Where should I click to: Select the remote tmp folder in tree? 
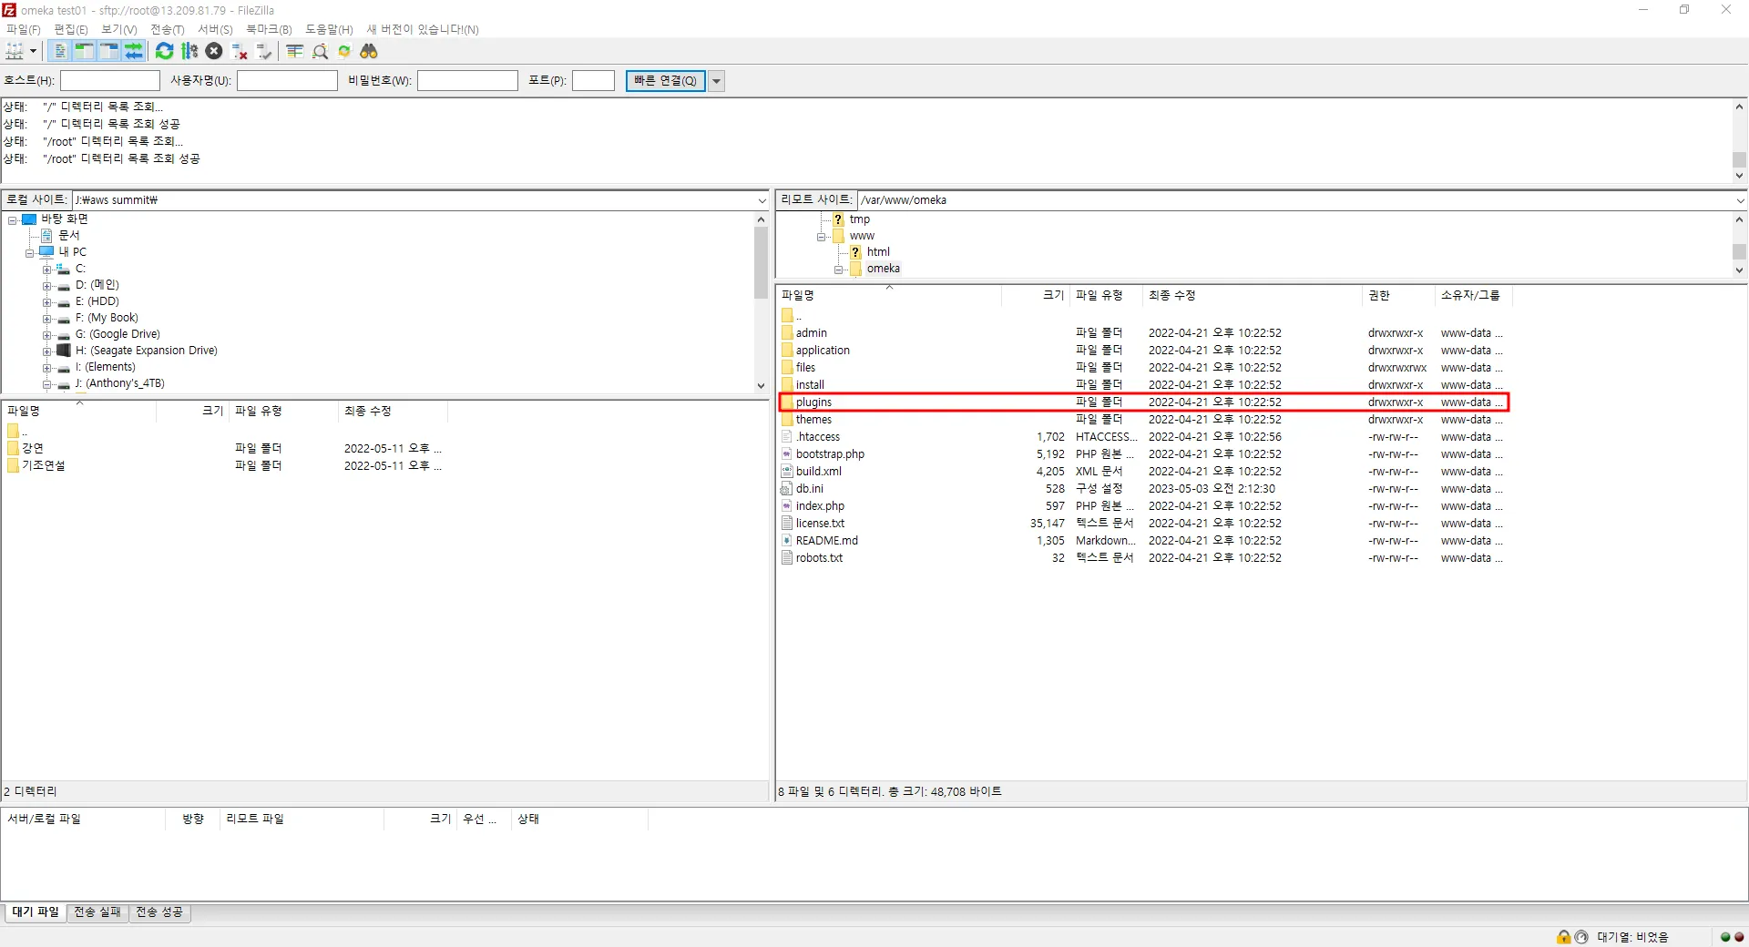click(860, 219)
